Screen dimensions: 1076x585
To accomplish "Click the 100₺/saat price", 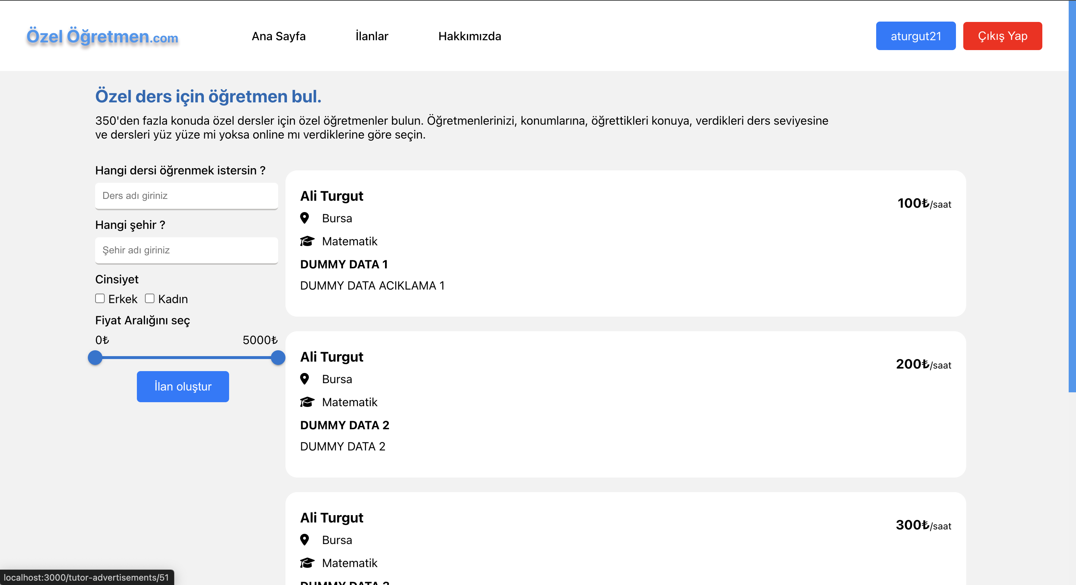I will pyautogui.click(x=924, y=203).
